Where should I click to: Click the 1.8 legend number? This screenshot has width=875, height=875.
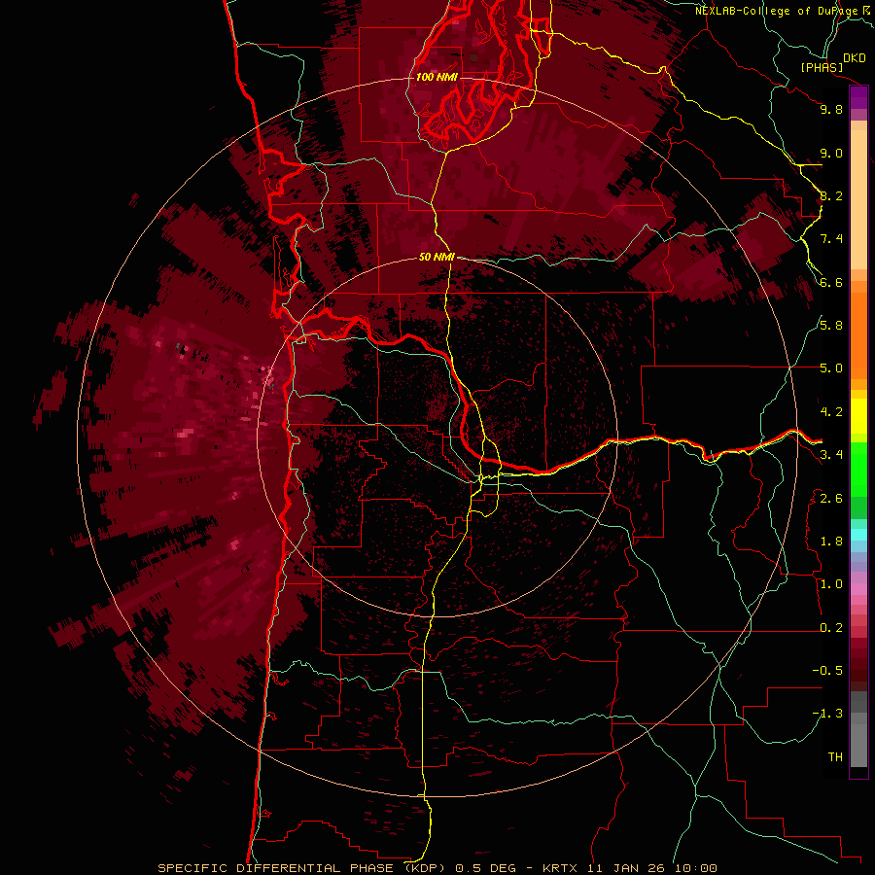(x=831, y=542)
